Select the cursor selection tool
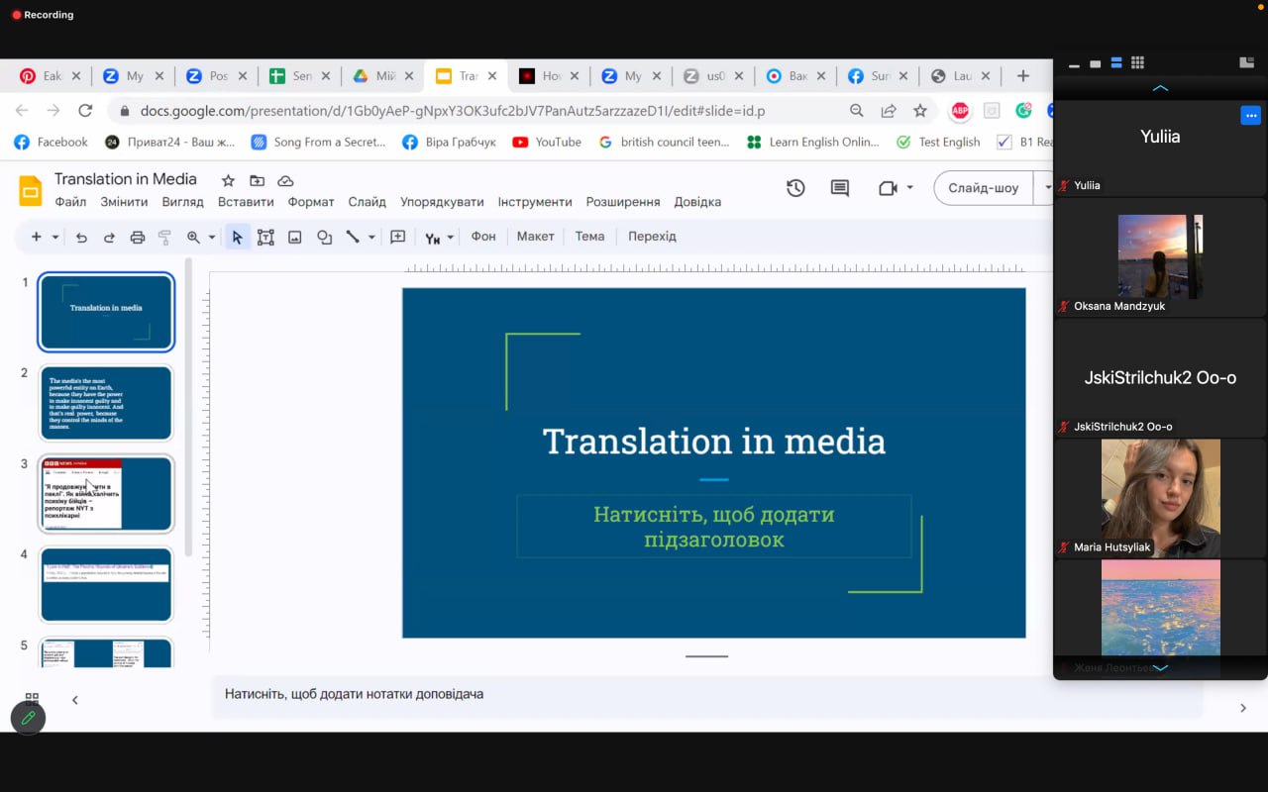 pos(237,237)
